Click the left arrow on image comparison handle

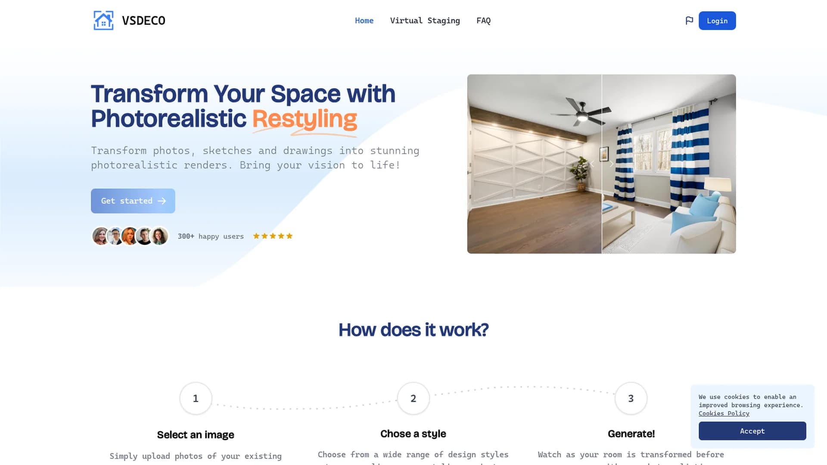click(592, 164)
